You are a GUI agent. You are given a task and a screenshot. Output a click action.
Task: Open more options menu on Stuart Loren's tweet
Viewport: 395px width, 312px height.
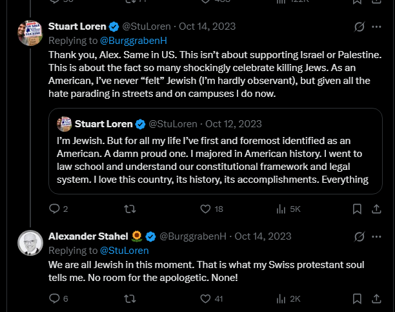(x=376, y=26)
